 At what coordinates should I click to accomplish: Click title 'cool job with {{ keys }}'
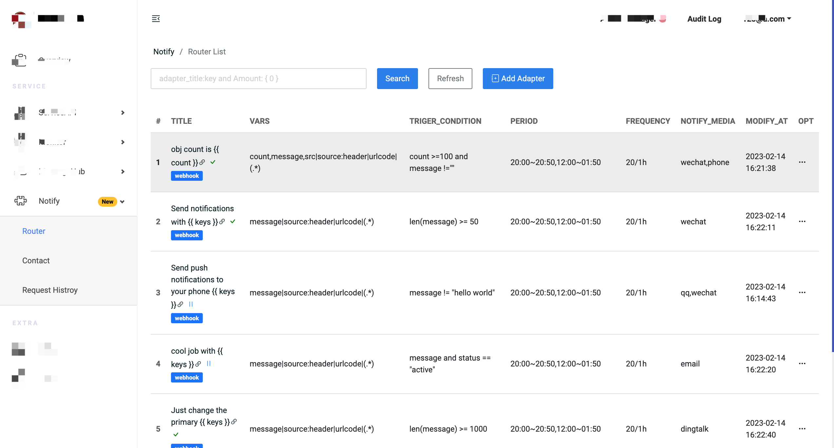197,358
